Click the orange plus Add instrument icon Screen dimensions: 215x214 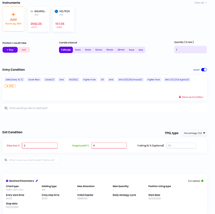[13, 15]
